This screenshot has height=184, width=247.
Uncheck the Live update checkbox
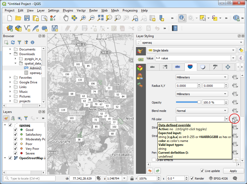pos(202,171)
